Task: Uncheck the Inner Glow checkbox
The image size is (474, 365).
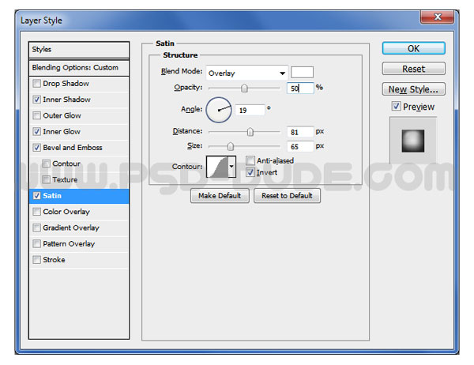Action: 36,131
